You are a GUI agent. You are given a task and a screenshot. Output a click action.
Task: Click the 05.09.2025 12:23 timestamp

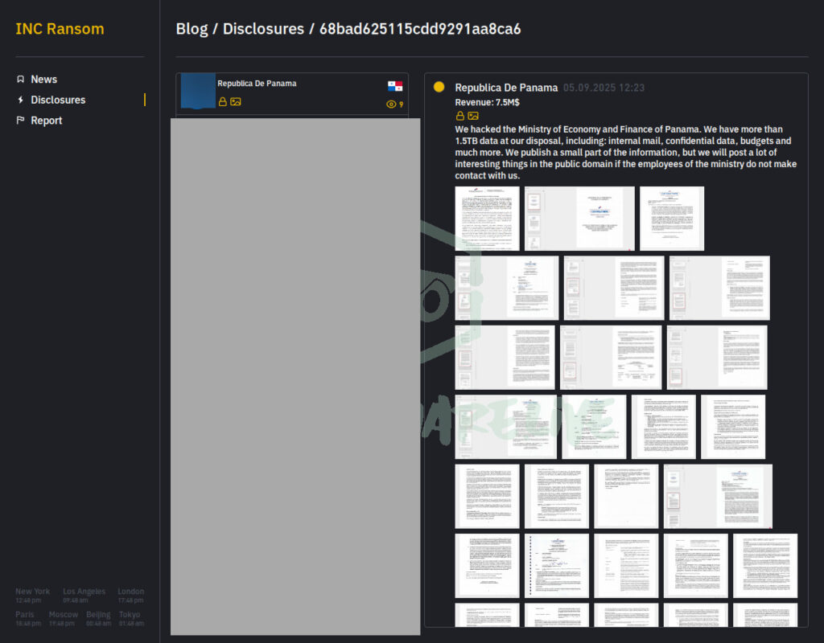[x=604, y=88]
